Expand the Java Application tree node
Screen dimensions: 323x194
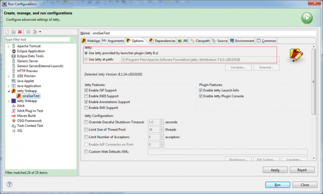[9, 86]
